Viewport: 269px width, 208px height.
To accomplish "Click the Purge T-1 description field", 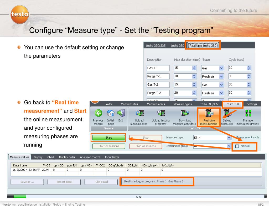I will (x=158, y=76).
